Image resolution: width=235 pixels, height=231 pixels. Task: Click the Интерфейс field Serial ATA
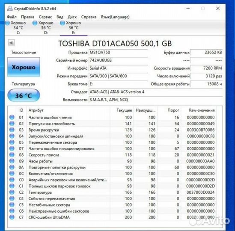coord(118,68)
